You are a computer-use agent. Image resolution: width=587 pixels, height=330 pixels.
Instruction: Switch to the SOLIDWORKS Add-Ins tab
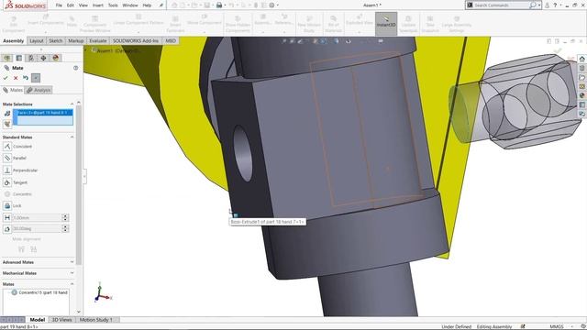click(x=136, y=40)
